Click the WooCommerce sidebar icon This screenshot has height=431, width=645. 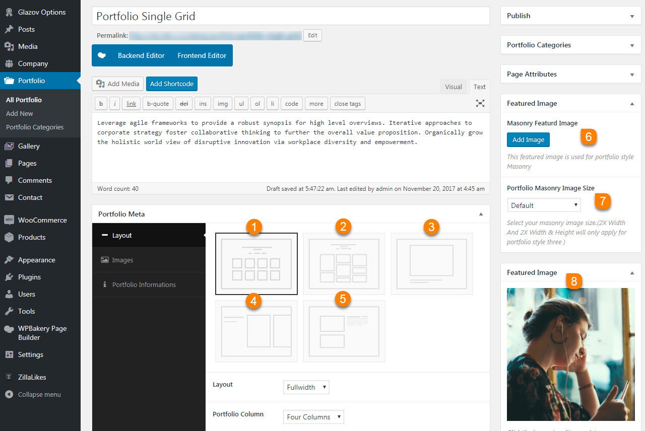tap(9, 220)
